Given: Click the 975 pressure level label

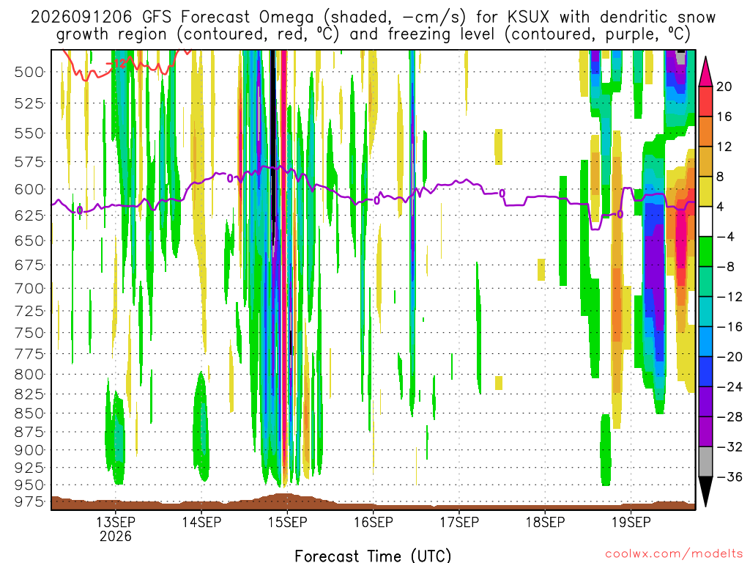Looking at the screenshot, I should (x=29, y=501).
